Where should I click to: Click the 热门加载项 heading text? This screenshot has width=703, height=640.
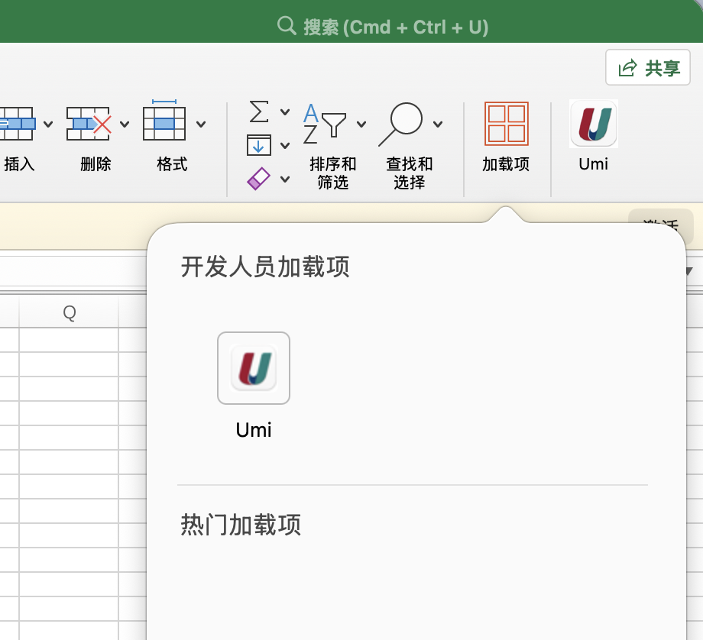[241, 525]
